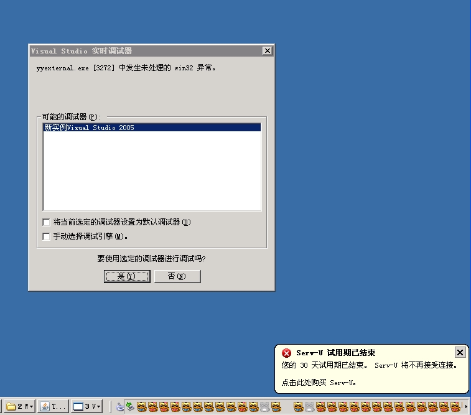Click the red error icon in Serv-U balloon
Screen dimensions: 471x415
pos(287,353)
